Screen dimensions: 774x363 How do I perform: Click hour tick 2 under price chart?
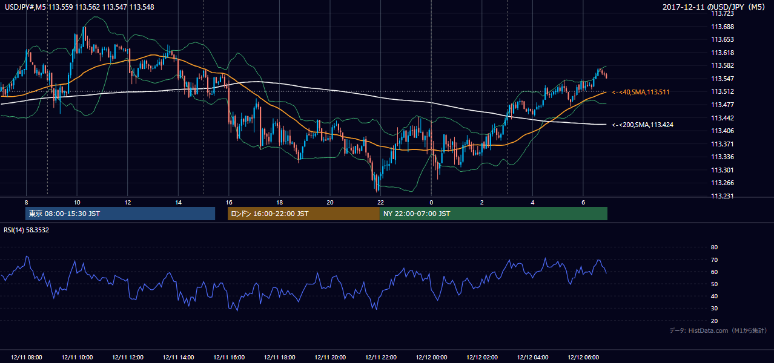[481, 202]
